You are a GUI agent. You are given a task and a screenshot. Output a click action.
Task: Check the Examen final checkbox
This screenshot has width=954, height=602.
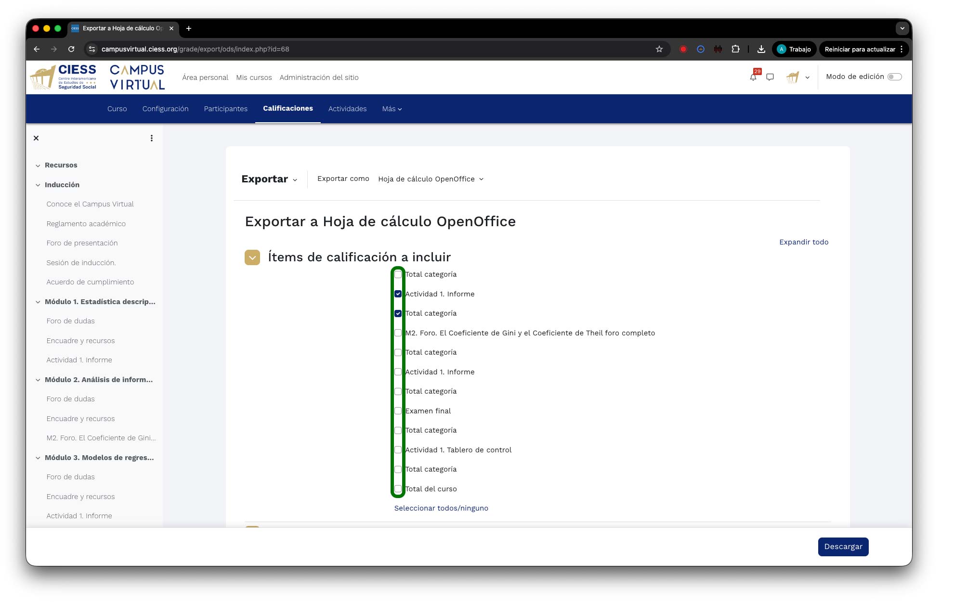pyautogui.click(x=398, y=411)
